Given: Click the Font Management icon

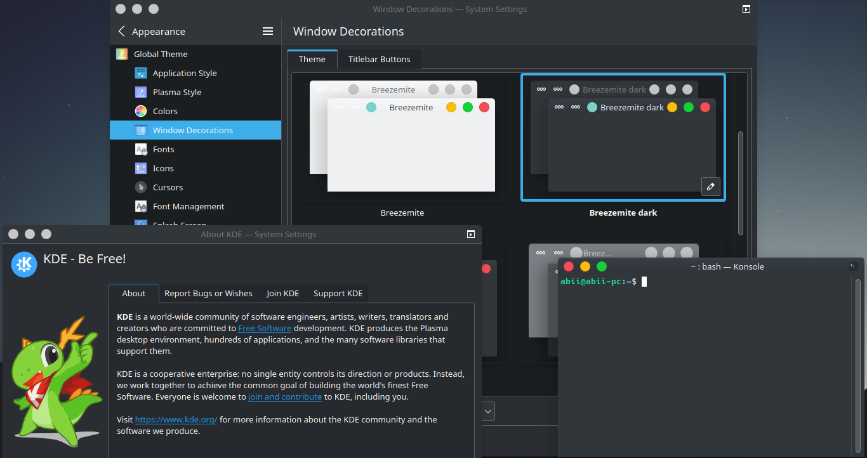Looking at the screenshot, I should pyautogui.click(x=141, y=206).
